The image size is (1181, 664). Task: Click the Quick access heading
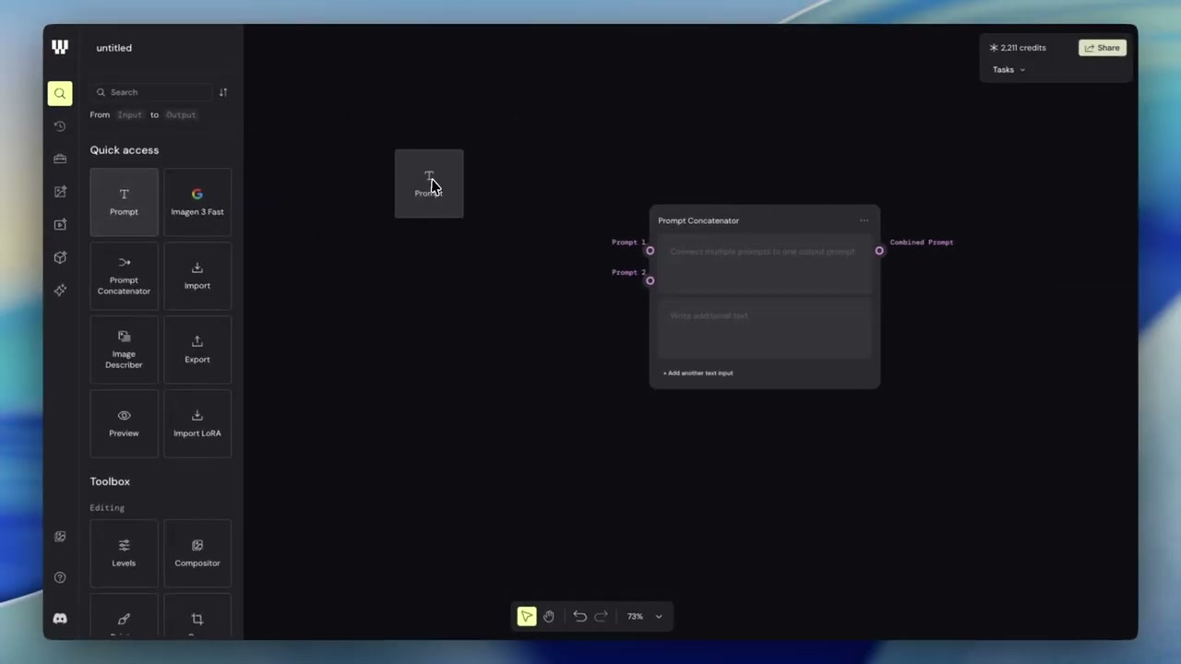click(x=125, y=150)
